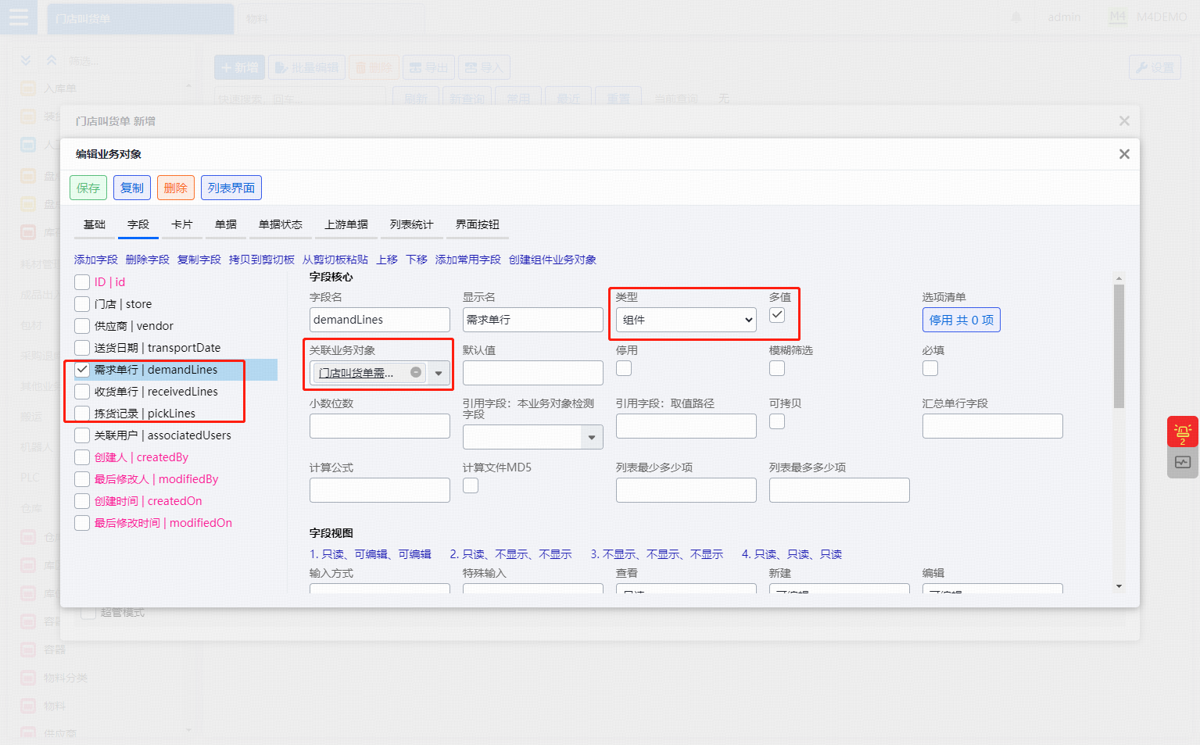This screenshot has height=745, width=1200.
Task: Switch to the 基础 tab
Action: 95,224
